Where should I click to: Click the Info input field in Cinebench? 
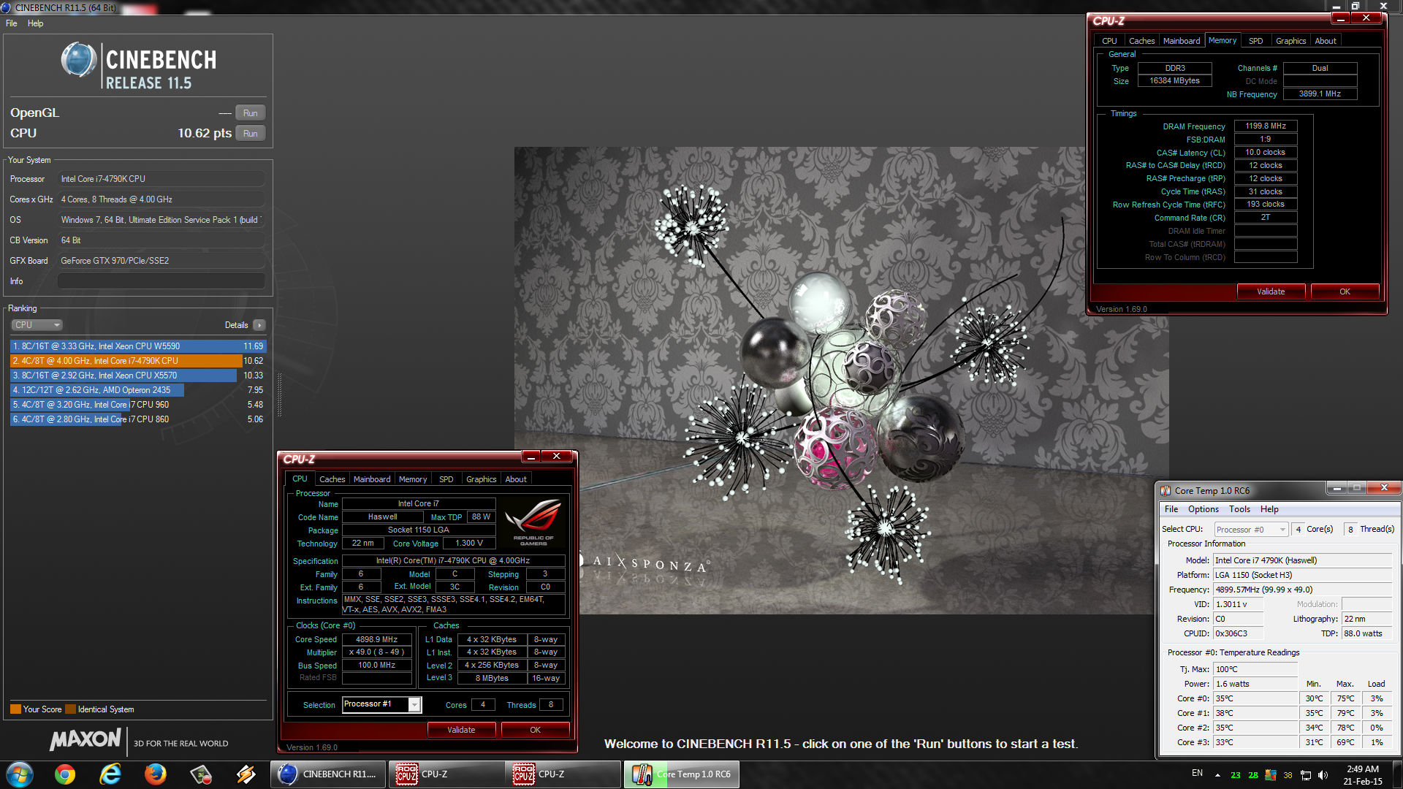[x=161, y=281]
